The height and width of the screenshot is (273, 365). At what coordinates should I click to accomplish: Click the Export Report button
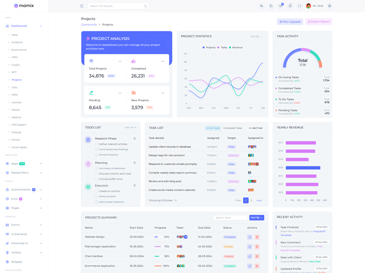point(318,21)
